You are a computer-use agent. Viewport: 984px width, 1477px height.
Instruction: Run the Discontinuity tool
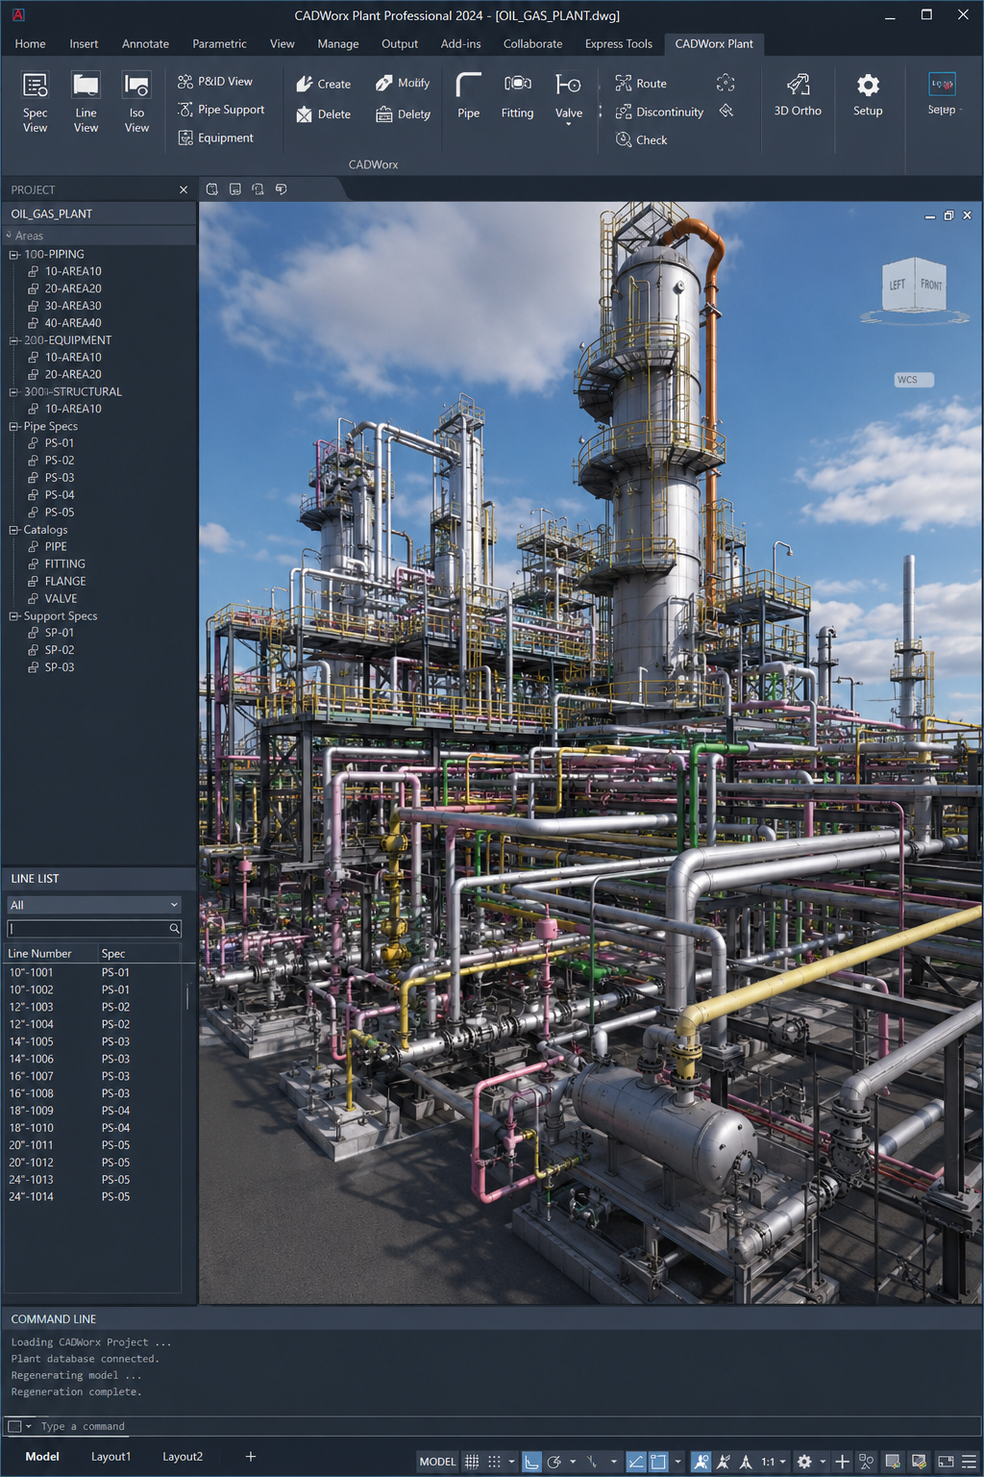point(659,112)
